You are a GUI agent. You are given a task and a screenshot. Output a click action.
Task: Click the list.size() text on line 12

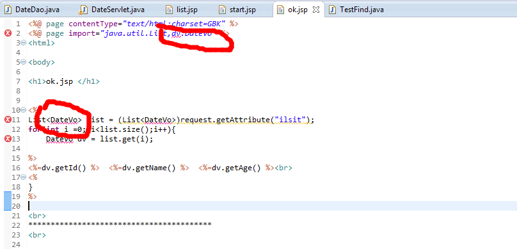(x=125, y=129)
